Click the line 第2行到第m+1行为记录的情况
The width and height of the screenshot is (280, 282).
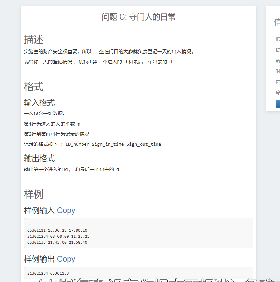(56, 134)
